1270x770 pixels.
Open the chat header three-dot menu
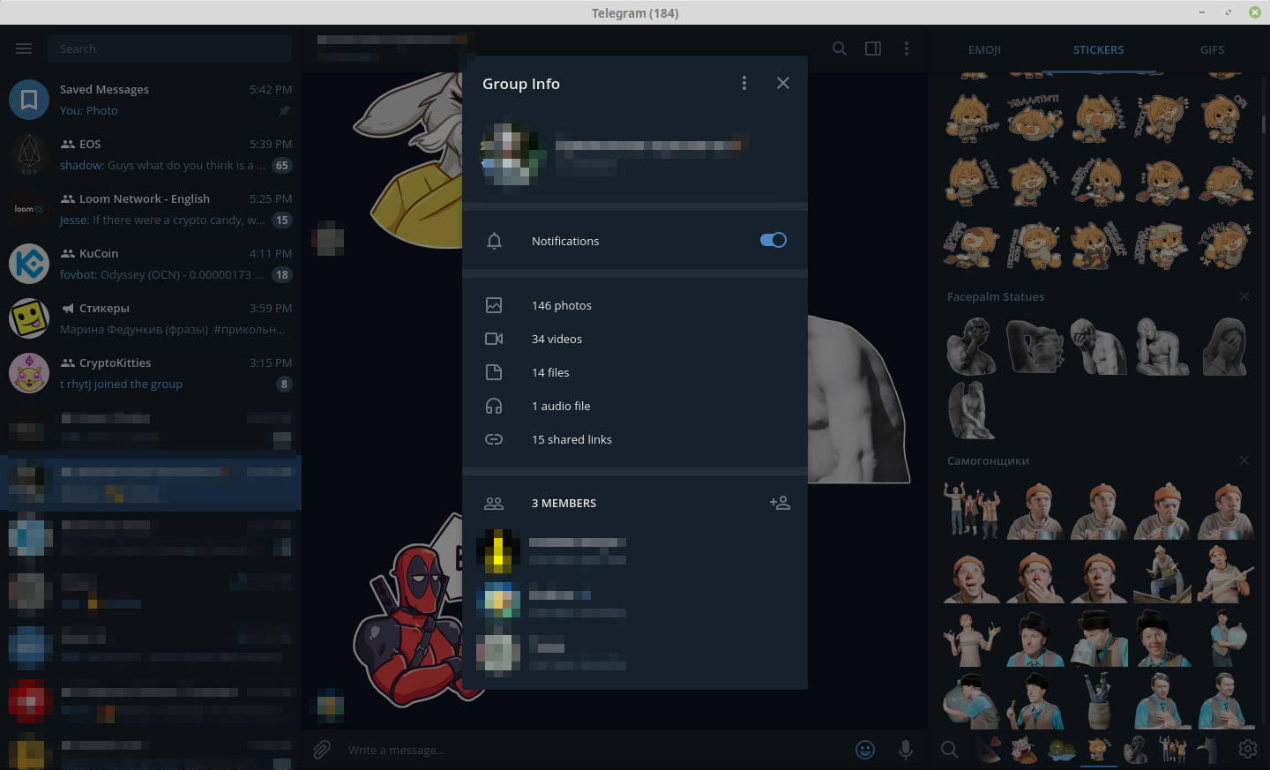tap(907, 49)
